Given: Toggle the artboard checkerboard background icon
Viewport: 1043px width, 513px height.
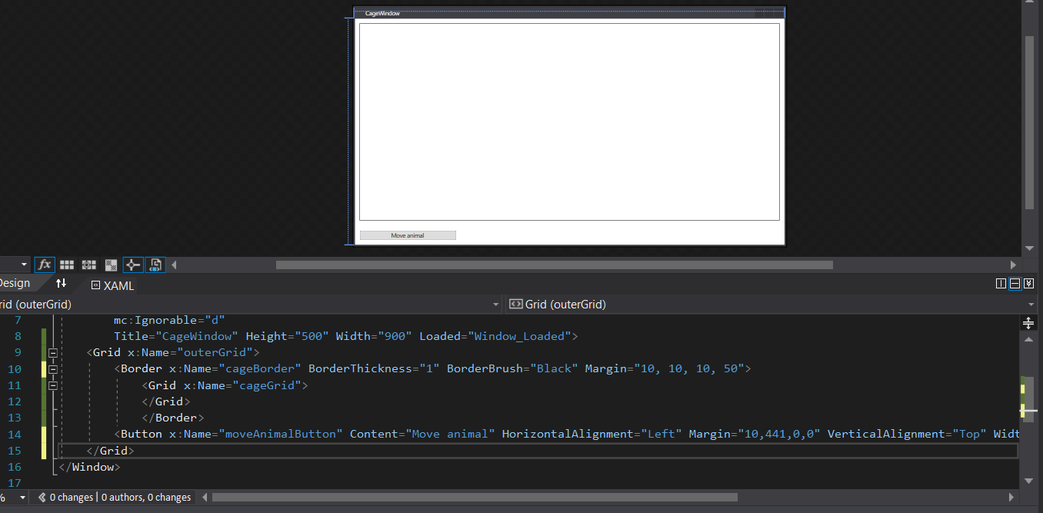Looking at the screenshot, I should pos(111,265).
